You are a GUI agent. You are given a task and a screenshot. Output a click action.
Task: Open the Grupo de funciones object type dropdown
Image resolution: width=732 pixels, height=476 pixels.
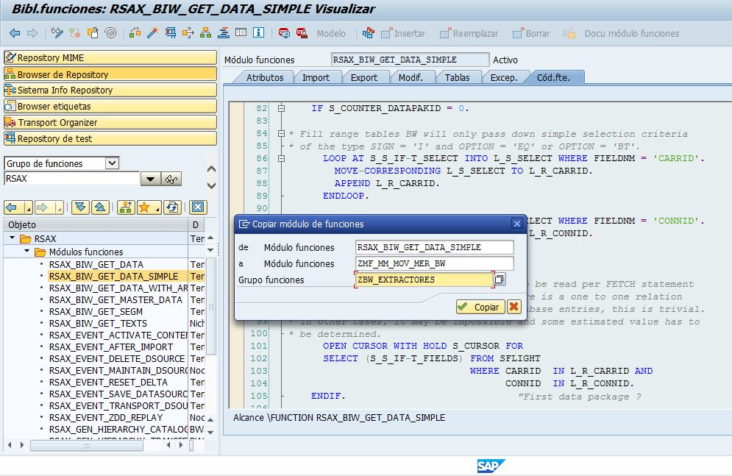pyautogui.click(x=112, y=163)
